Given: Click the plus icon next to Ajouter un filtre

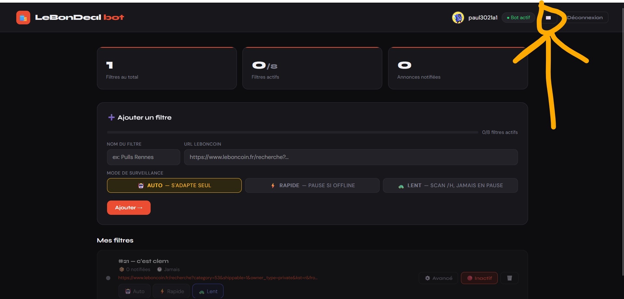Looking at the screenshot, I should [111, 117].
